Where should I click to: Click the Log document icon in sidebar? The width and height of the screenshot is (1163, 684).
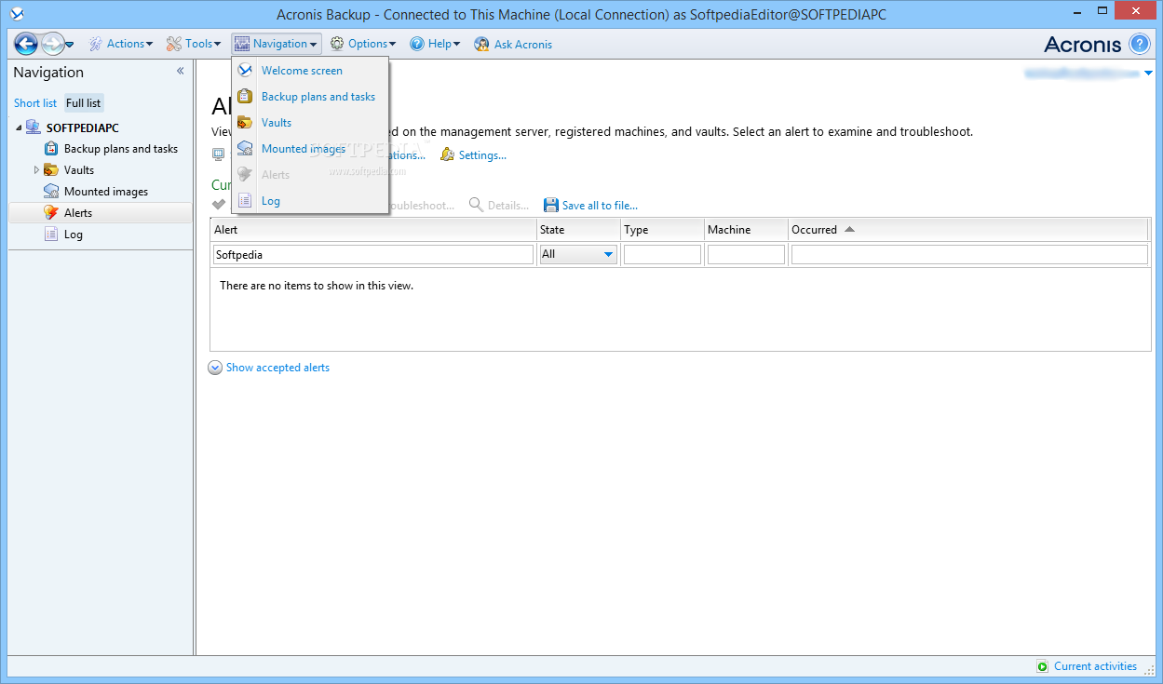(51, 235)
